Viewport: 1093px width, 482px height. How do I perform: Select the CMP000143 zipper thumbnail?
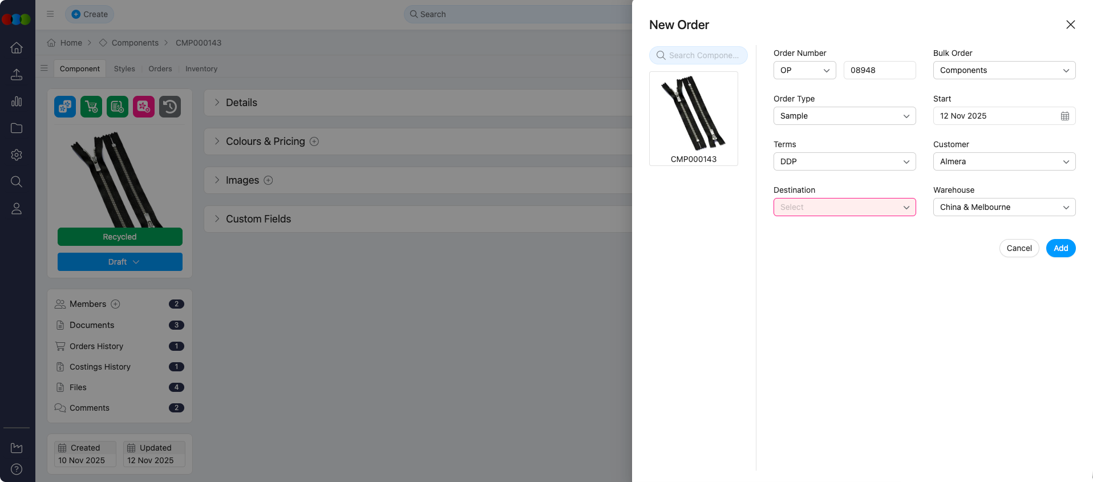click(x=693, y=118)
